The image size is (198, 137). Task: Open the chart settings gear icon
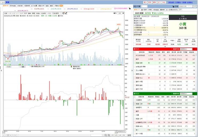tap(63, 13)
